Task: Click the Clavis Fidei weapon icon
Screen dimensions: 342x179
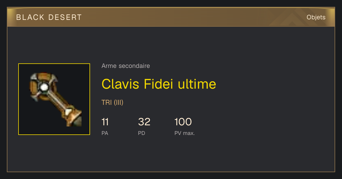Action: coord(56,99)
